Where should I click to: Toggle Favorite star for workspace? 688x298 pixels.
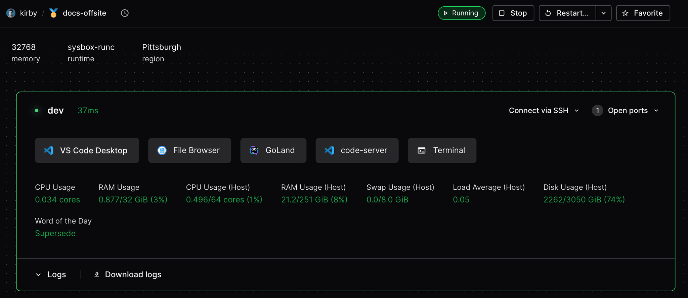click(643, 13)
